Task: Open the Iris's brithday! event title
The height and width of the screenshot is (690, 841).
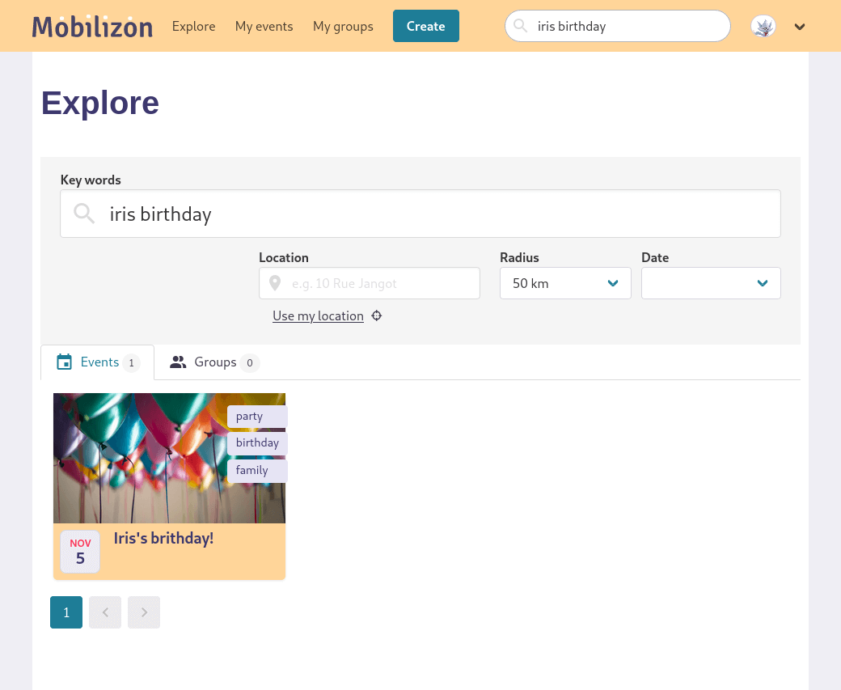Action: point(163,538)
